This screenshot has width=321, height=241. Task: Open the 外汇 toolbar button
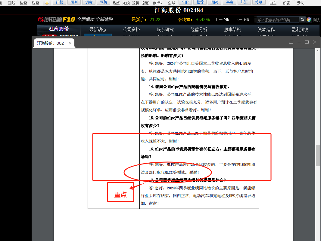[244, 2]
